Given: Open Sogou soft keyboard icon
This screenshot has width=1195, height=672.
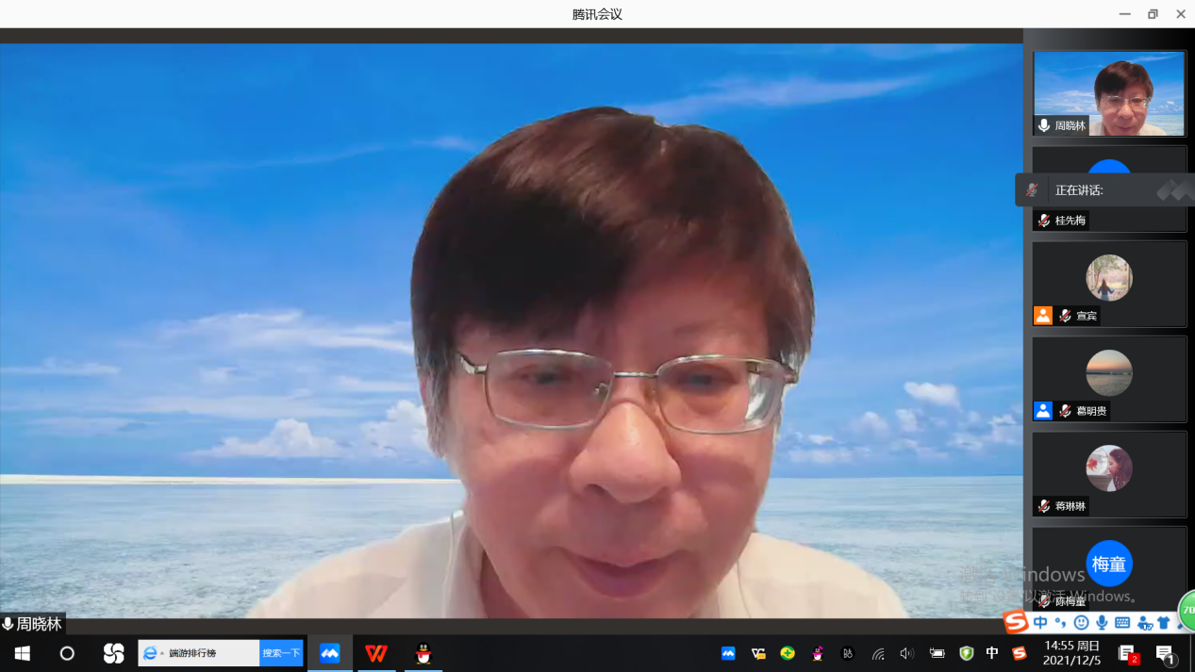Looking at the screenshot, I should [x=1122, y=623].
